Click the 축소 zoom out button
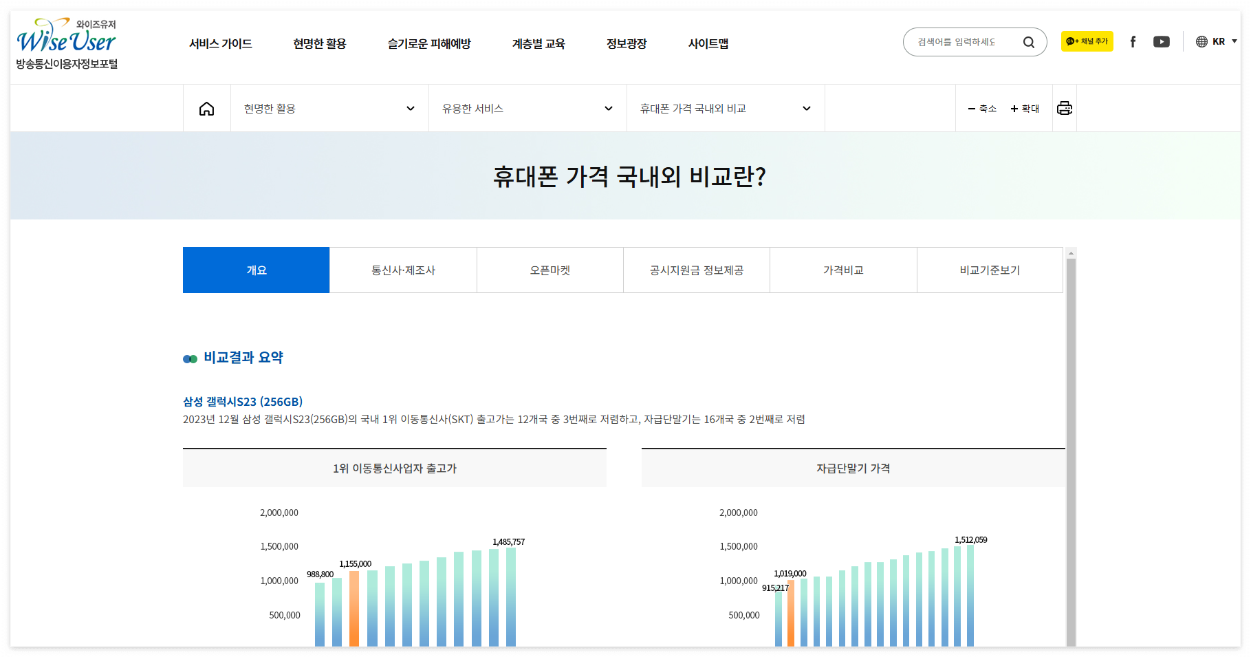1251x657 pixels. (x=982, y=109)
